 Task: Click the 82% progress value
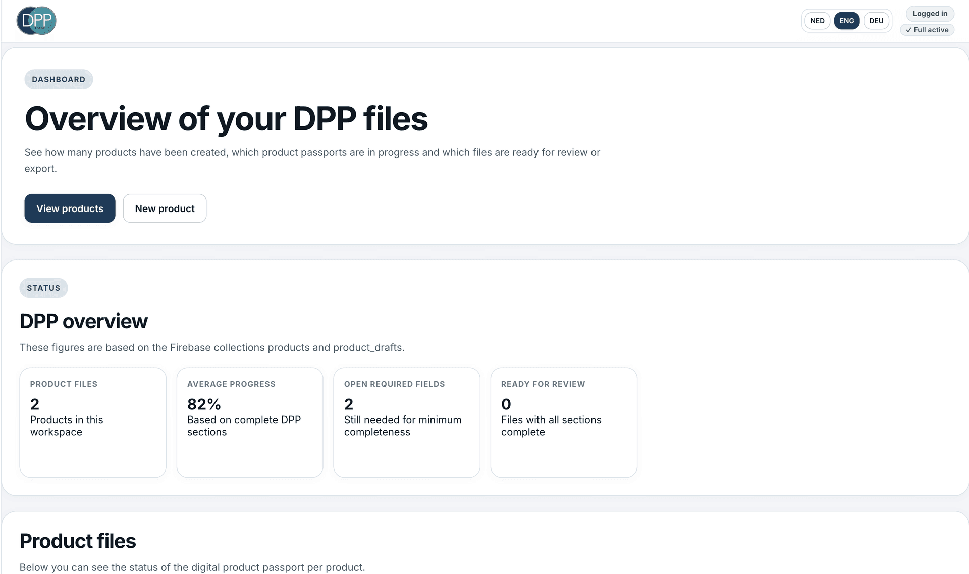(x=204, y=404)
